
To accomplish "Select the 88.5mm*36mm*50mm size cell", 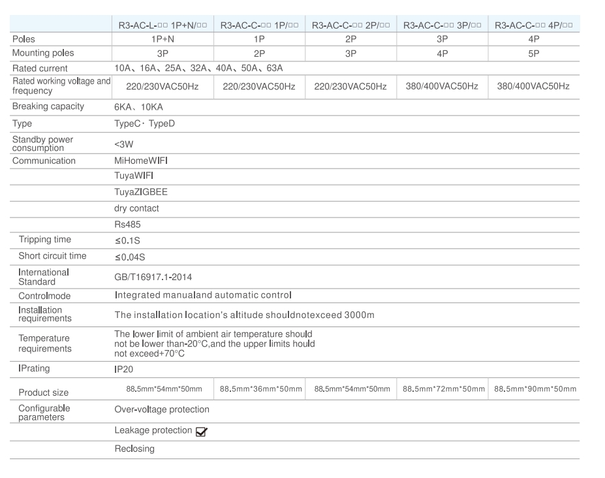I will [x=261, y=389].
